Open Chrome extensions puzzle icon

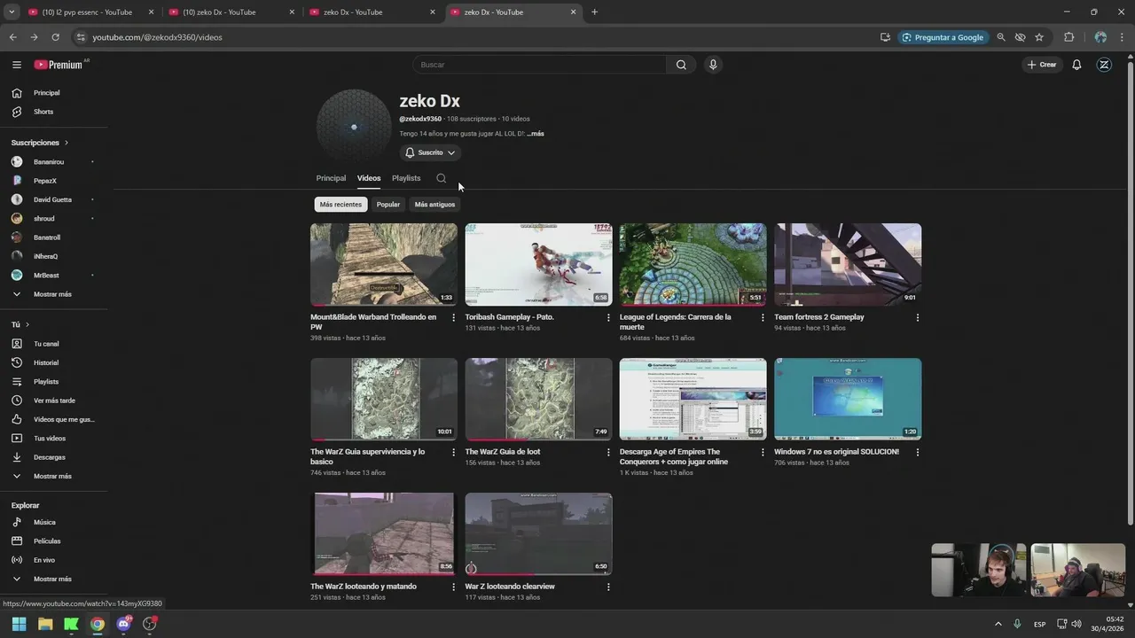pyautogui.click(x=1068, y=37)
